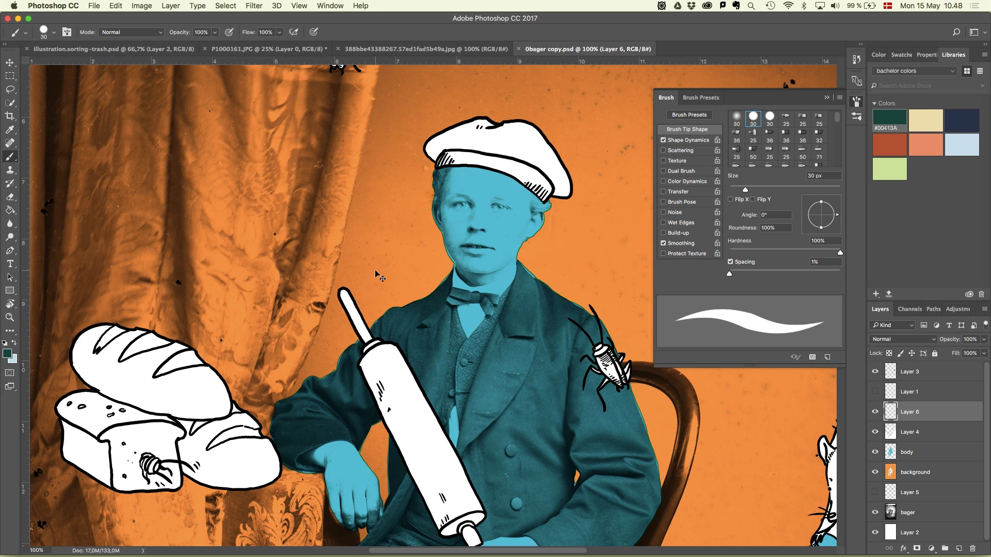Select the Crop tool
The width and height of the screenshot is (991, 557).
[10, 116]
